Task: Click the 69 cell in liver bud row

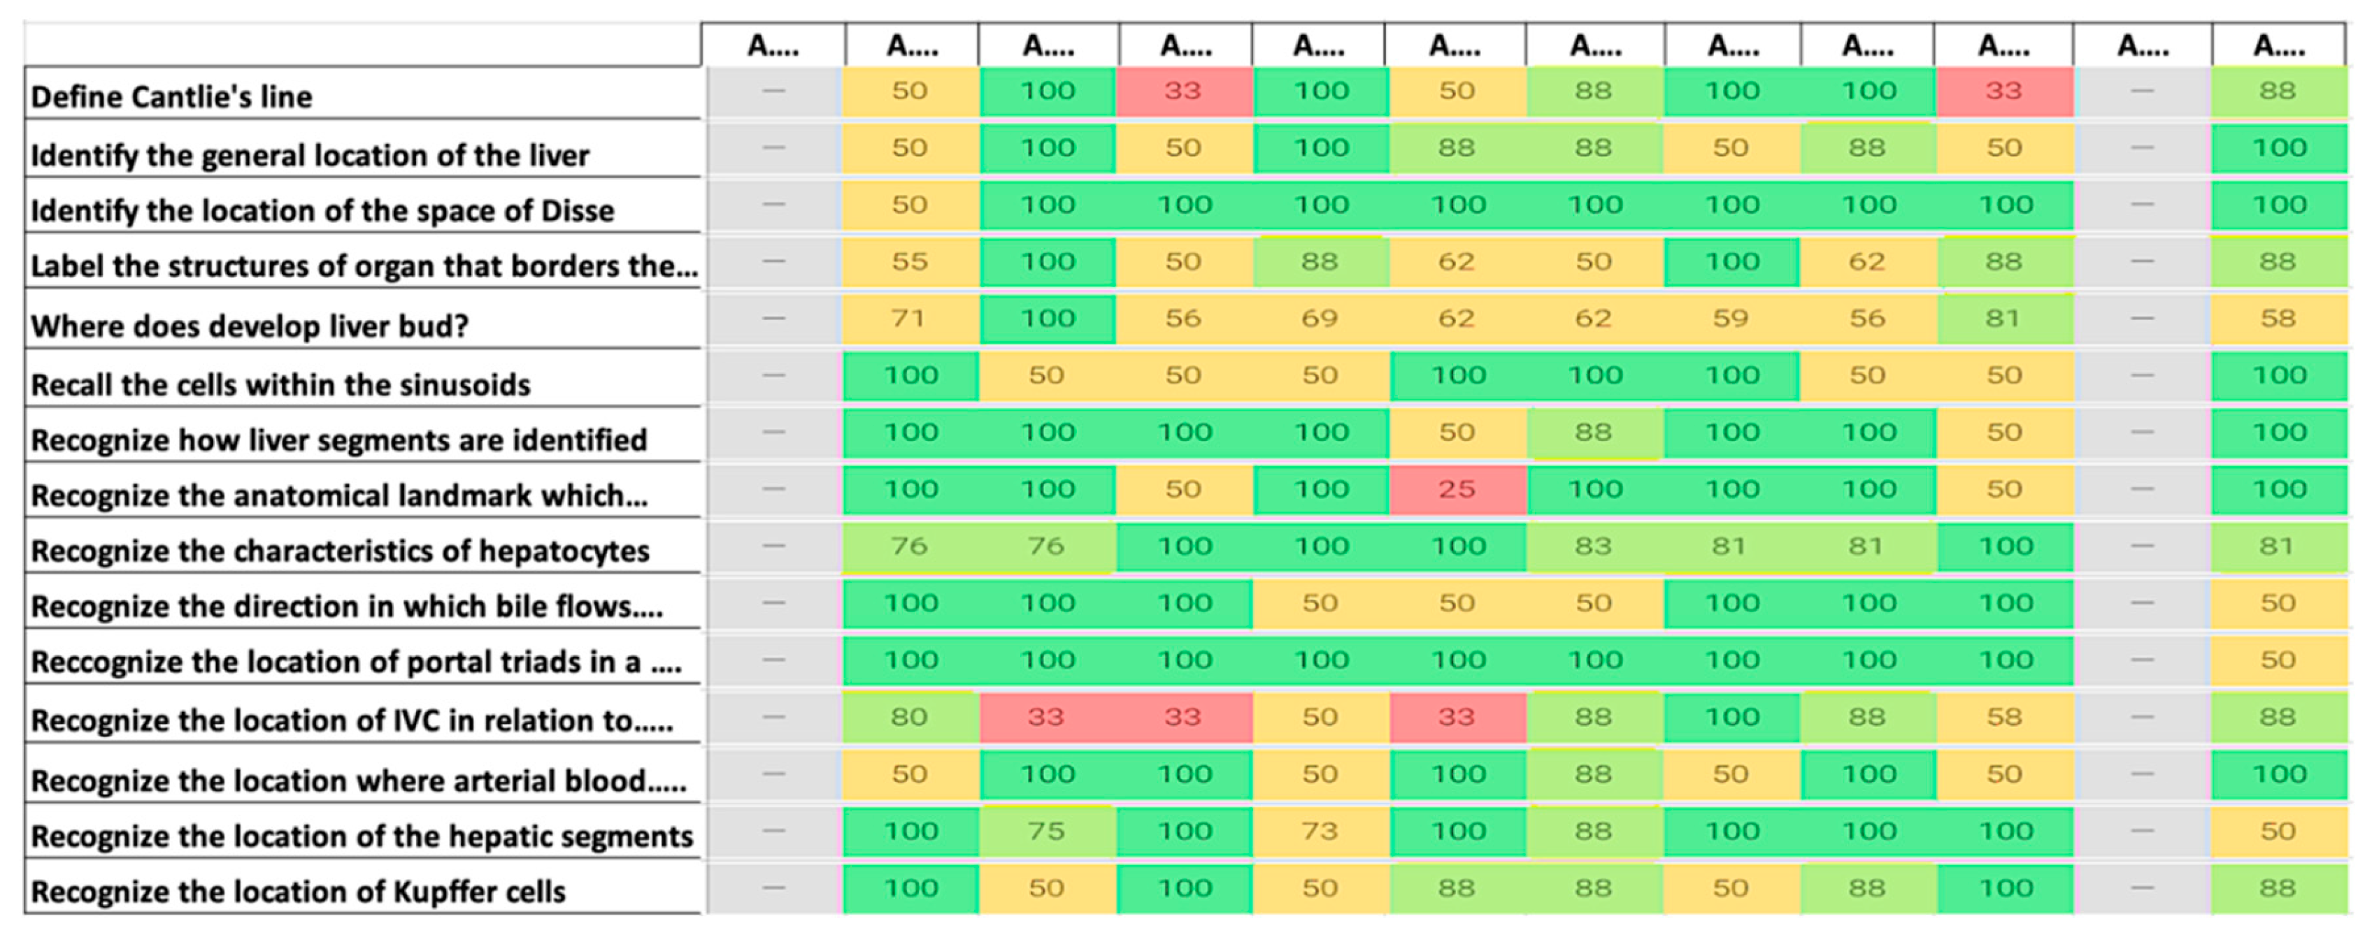Action: (1320, 319)
